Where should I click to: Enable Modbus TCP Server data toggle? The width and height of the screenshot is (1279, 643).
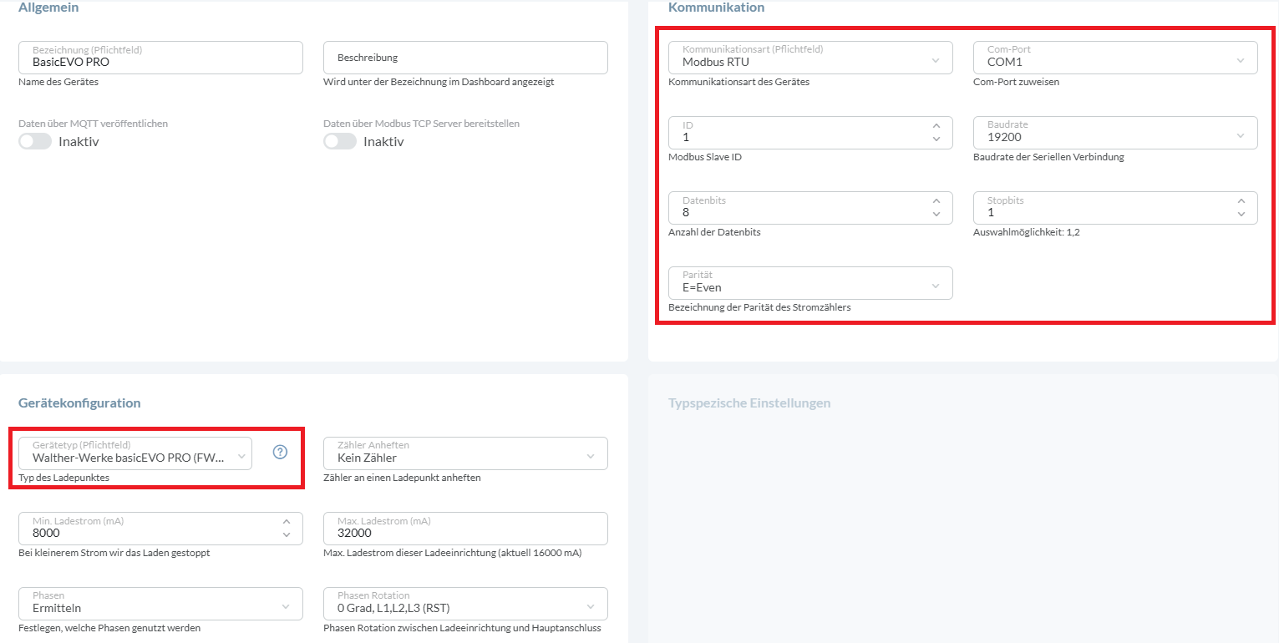point(340,141)
